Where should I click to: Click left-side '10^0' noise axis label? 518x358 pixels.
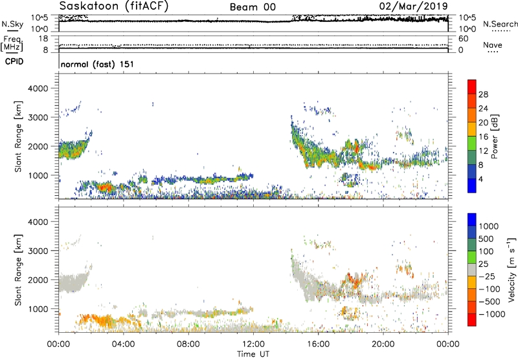click(x=39, y=29)
